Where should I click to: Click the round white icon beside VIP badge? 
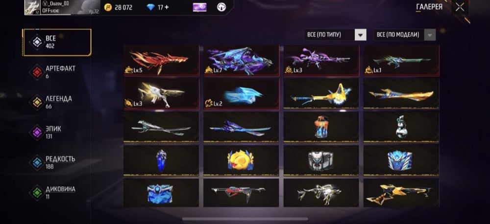tap(221, 7)
